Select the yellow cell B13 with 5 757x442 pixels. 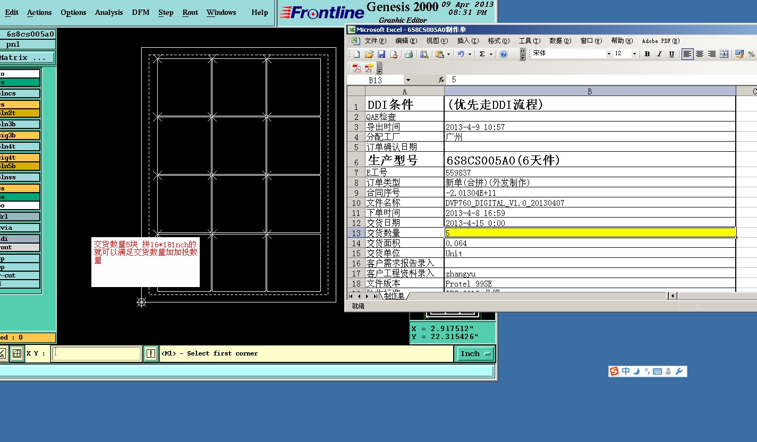point(590,233)
